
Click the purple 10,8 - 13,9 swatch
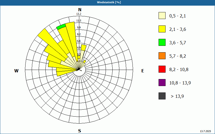coord(162,83)
